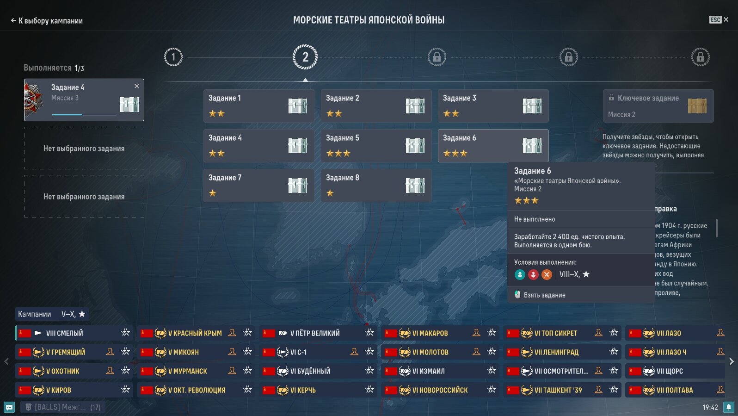738x416 pixels.
Task: Open chat speech bubble icon
Action: pyautogui.click(x=9, y=407)
